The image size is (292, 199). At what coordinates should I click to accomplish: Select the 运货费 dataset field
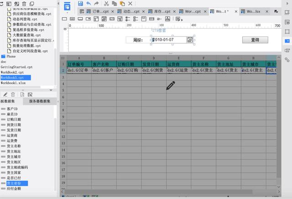pyautogui.click(x=12, y=141)
